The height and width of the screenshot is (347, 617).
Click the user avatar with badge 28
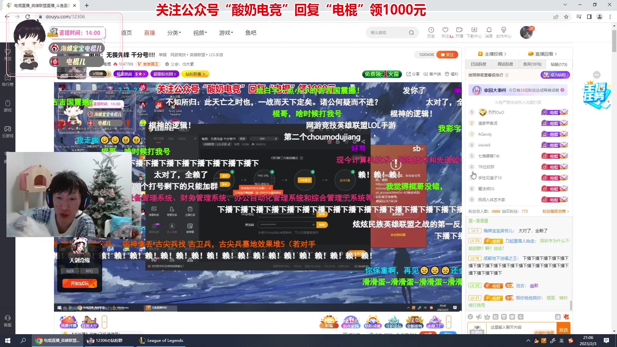(526, 32)
